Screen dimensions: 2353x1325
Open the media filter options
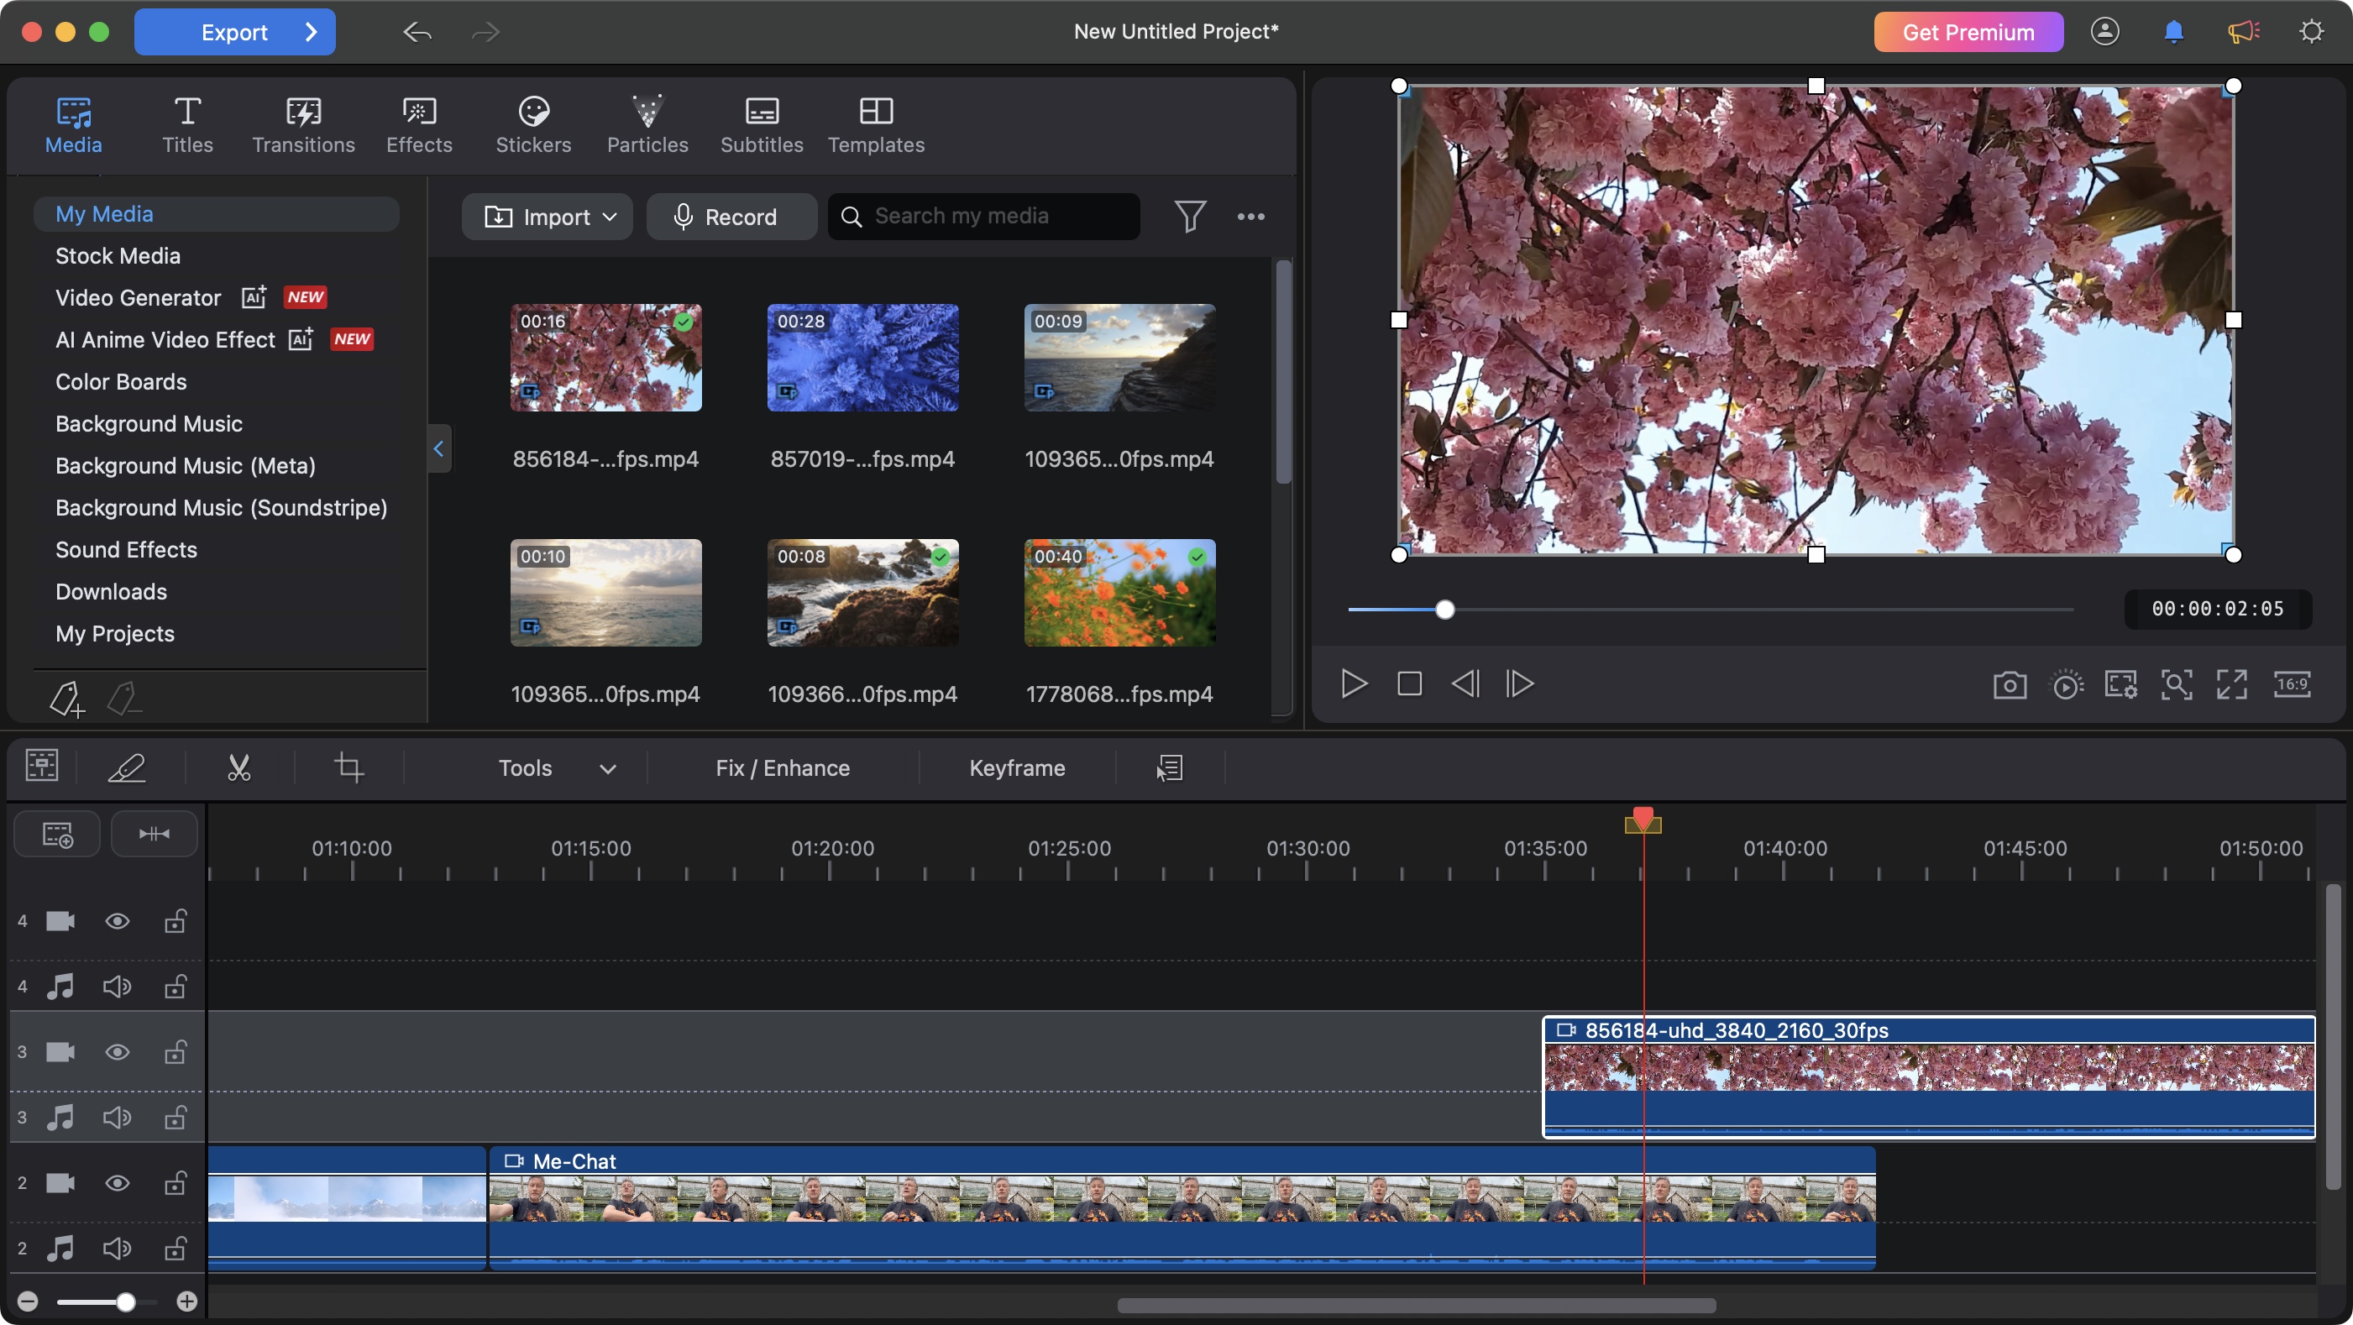1190,217
